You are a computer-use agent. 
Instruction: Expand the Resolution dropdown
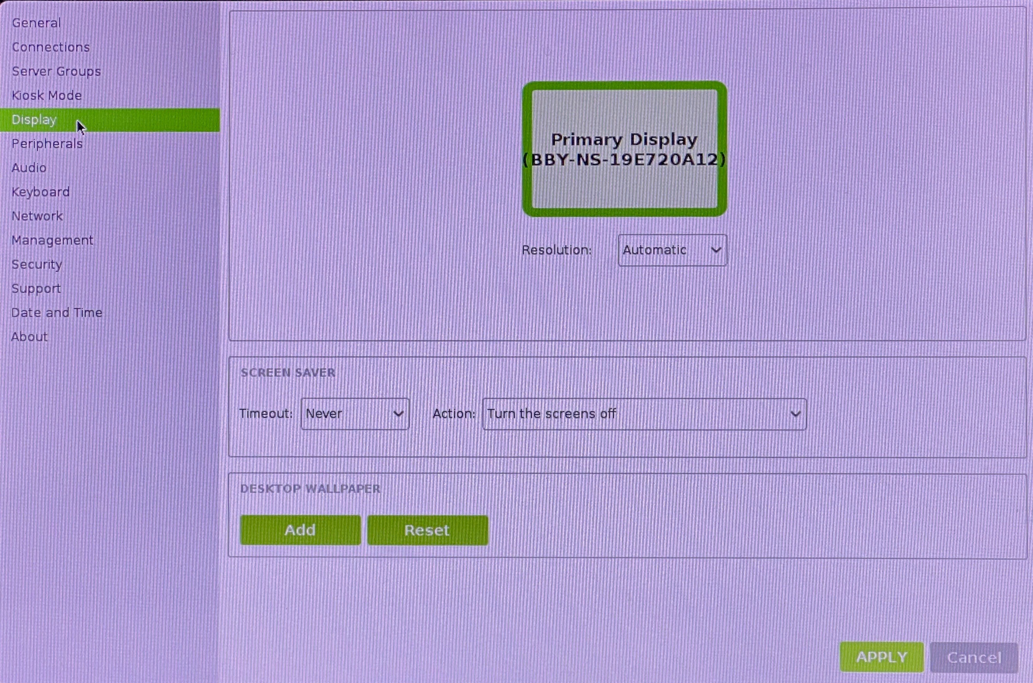(x=672, y=250)
